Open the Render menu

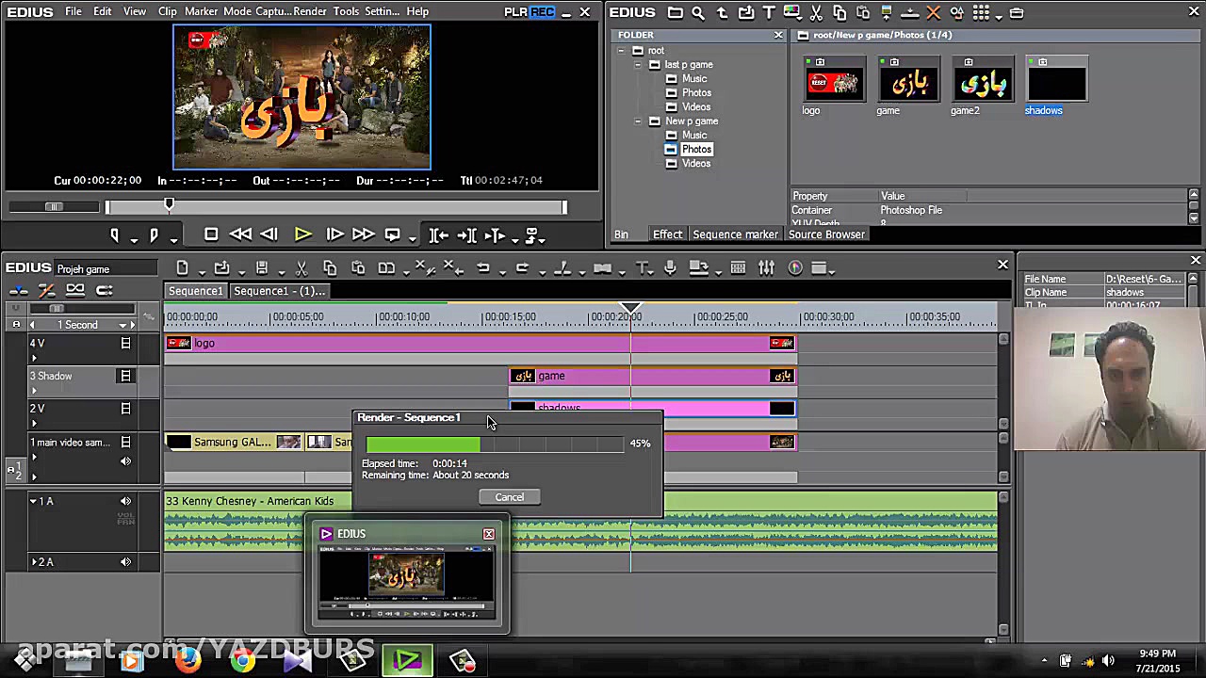coord(310,11)
